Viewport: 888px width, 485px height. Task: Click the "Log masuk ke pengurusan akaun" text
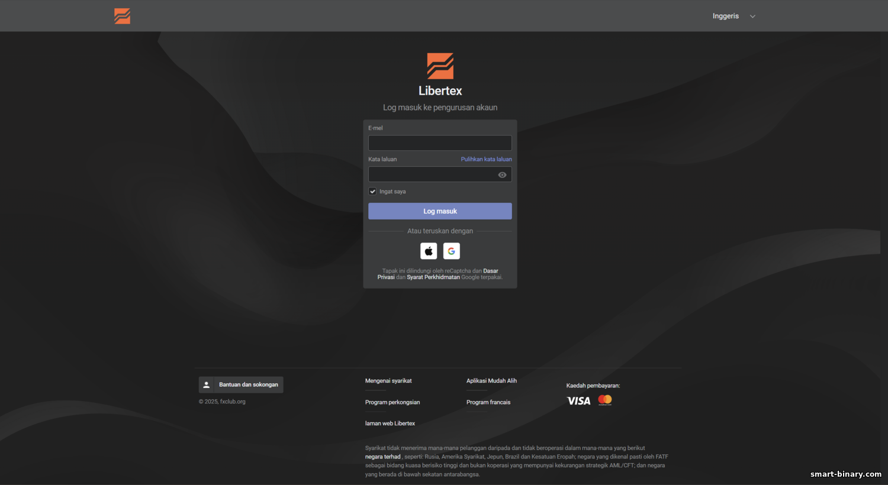pyautogui.click(x=440, y=108)
